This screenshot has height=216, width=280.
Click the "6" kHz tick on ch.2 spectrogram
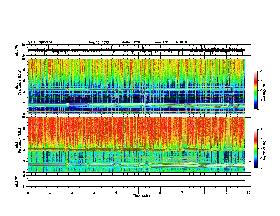(24, 139)
